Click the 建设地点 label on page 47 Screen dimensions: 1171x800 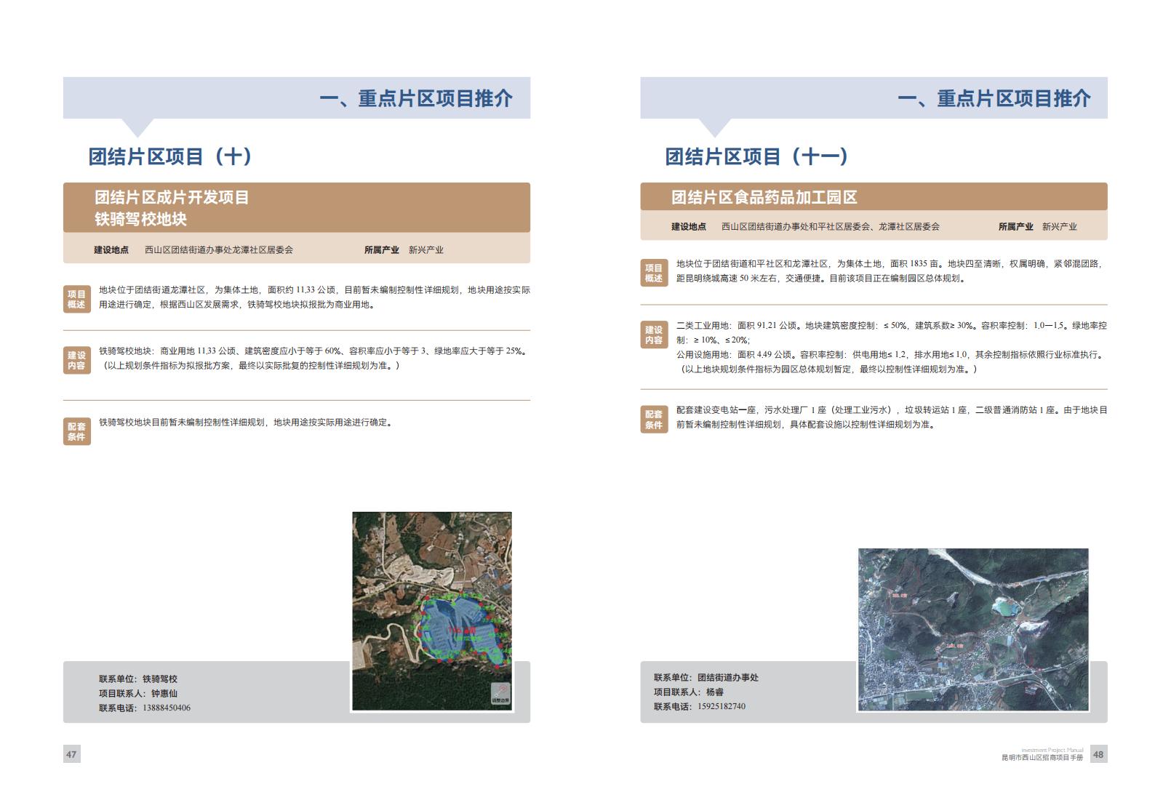111,249
